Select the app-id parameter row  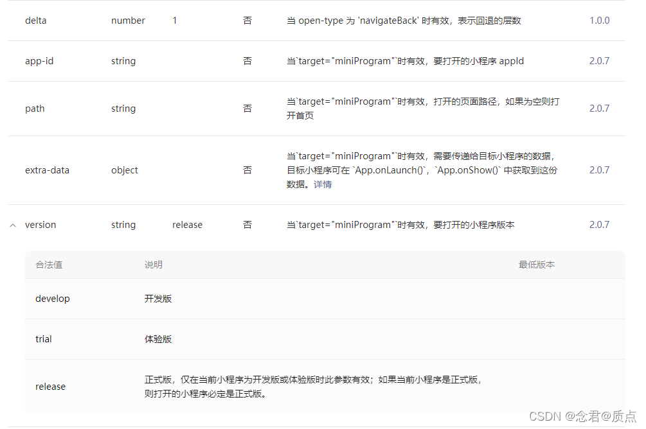[39, 60]
